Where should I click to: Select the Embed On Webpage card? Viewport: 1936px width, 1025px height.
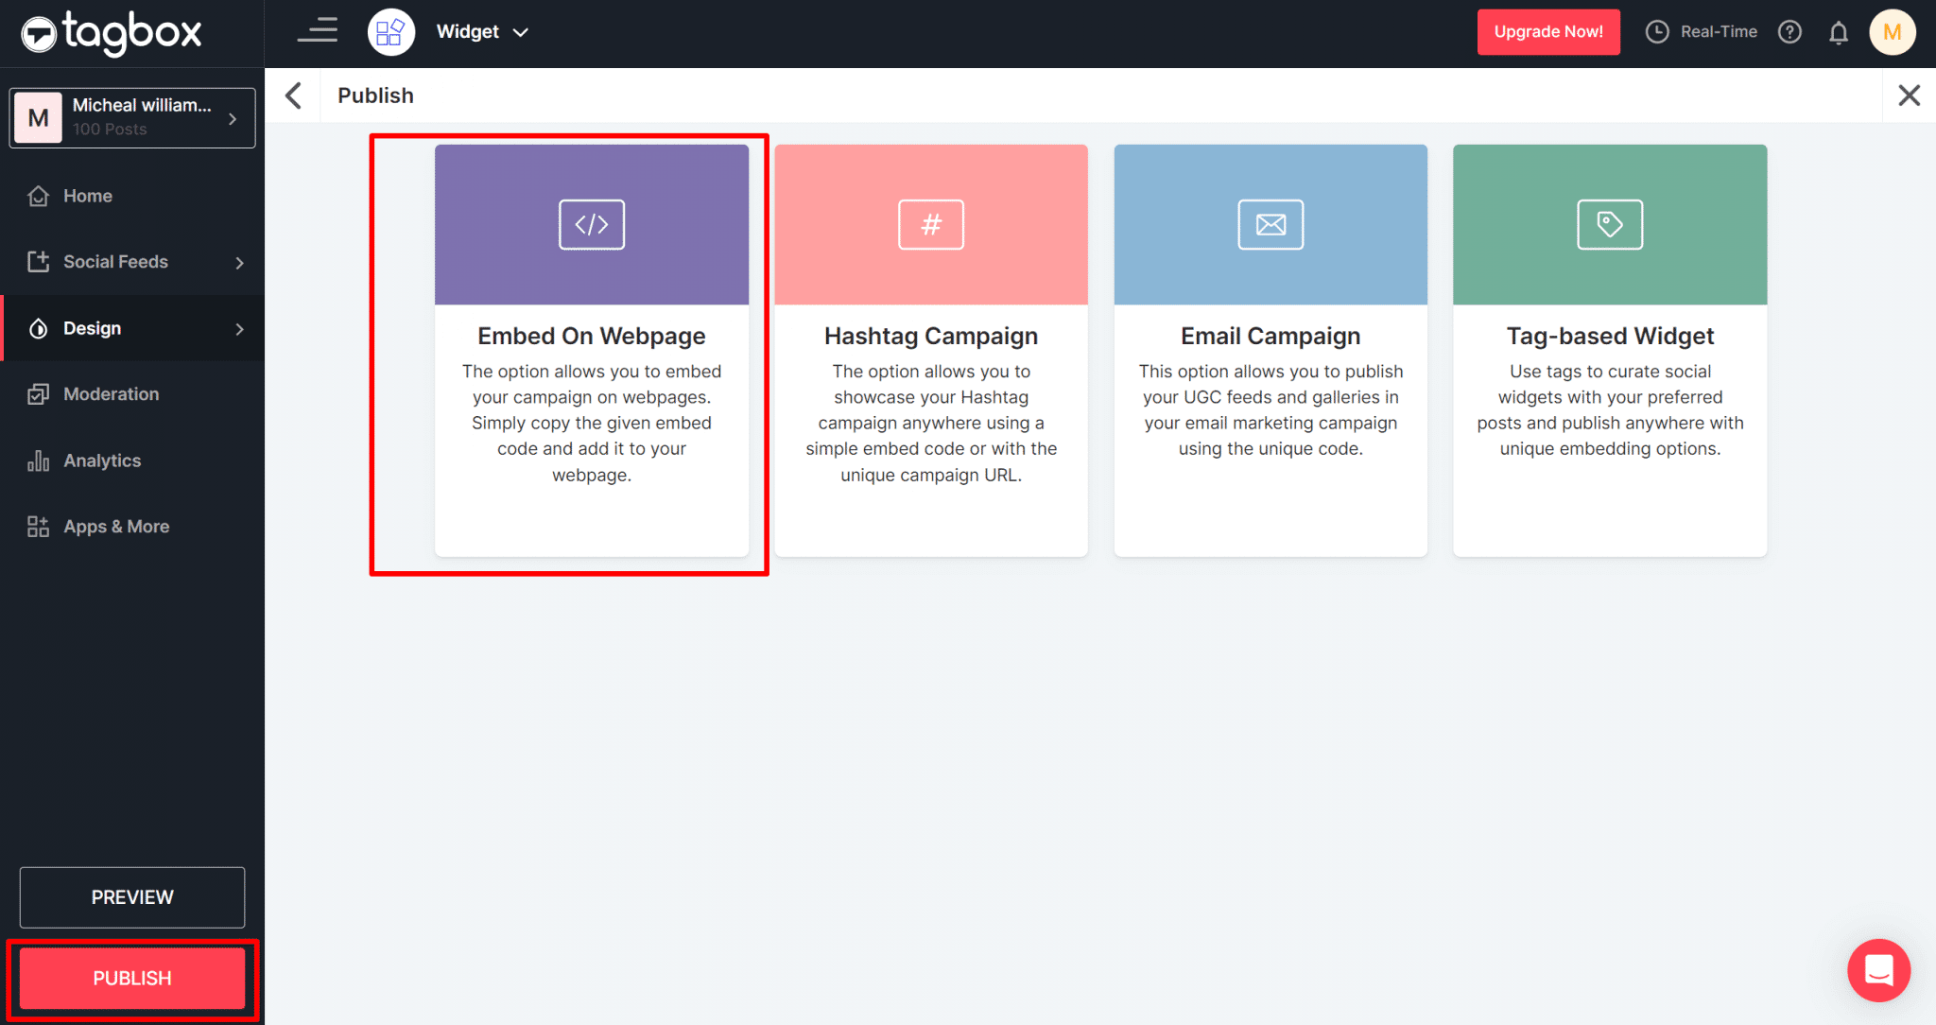pos(592,351)
